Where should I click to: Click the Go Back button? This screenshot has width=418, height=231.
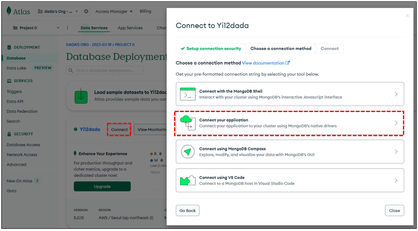point(187,210)
